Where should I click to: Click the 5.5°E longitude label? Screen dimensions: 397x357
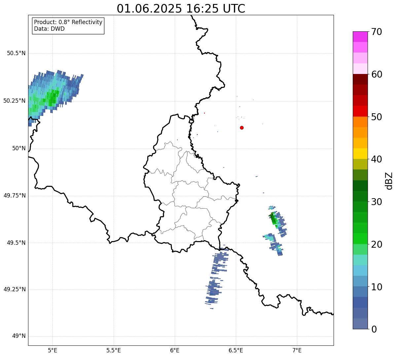tap(114, 350)
